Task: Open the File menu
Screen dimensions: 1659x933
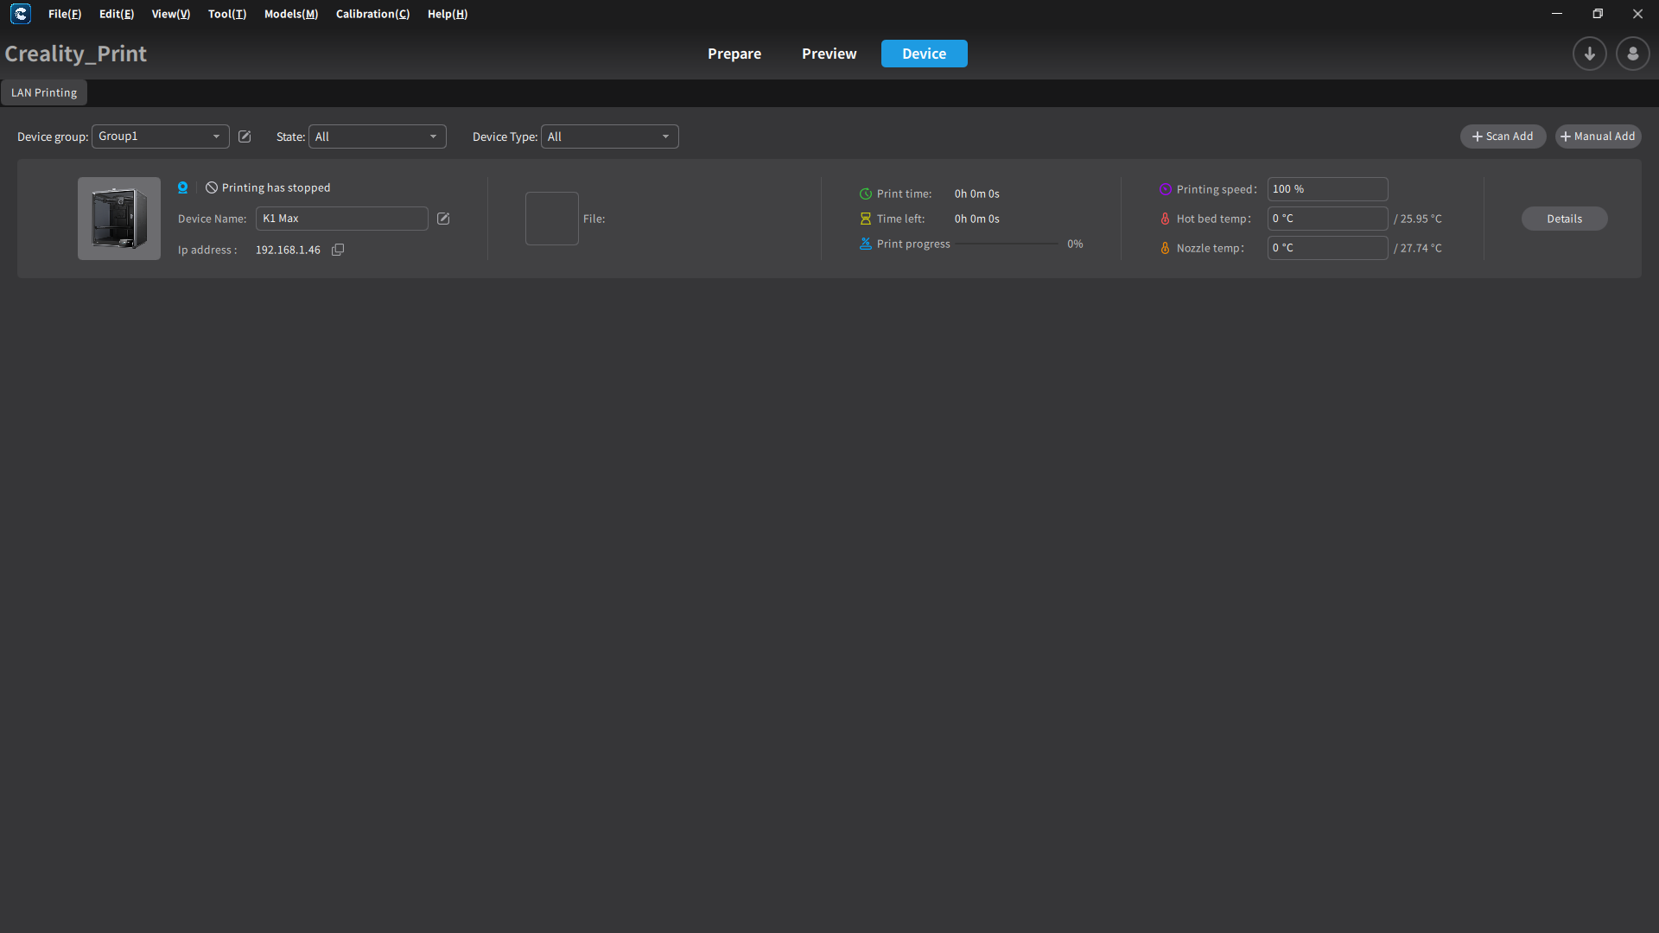Action: [65, 14]
